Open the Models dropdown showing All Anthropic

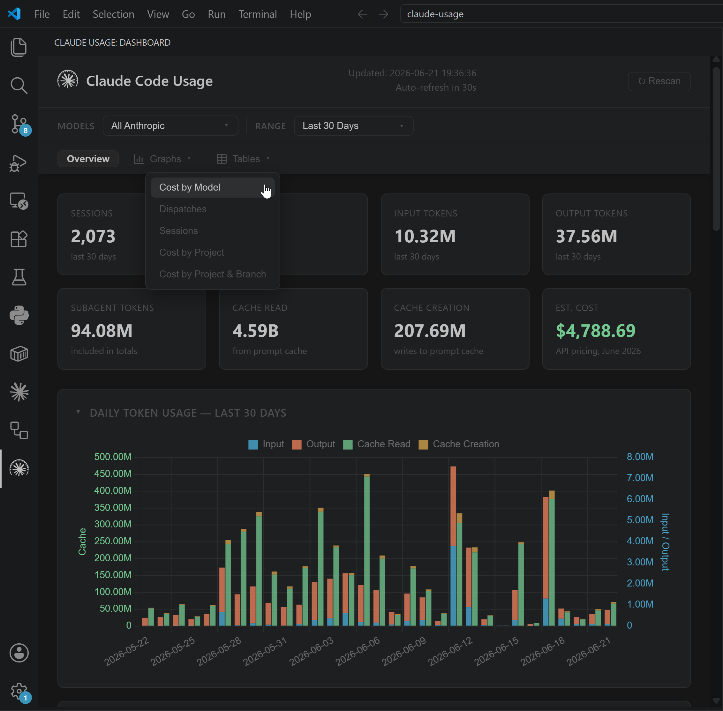click(170, 126)
